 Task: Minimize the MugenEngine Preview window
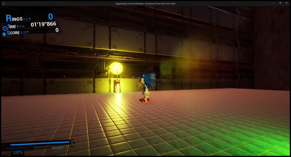(x=274, y=3)
